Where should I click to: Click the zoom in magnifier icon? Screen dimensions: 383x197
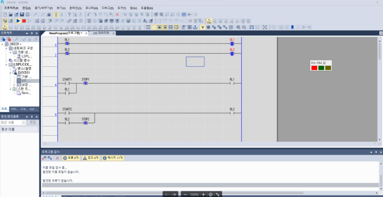[x=238, y=27]
